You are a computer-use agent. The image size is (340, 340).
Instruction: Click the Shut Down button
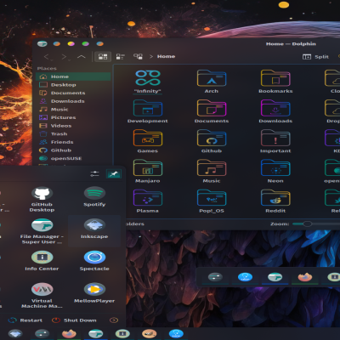point(74,320)
